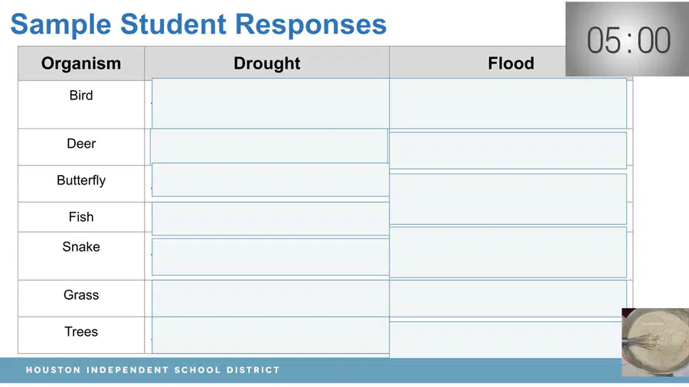Click the Sample Student Responses title
This screenshot has height=387, width=689.
[198, 24]
